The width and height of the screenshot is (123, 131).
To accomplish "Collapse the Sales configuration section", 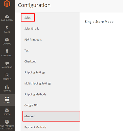I will 28,17.
